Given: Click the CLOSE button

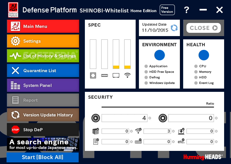Looking at the screenshot, I should point(203,28).
